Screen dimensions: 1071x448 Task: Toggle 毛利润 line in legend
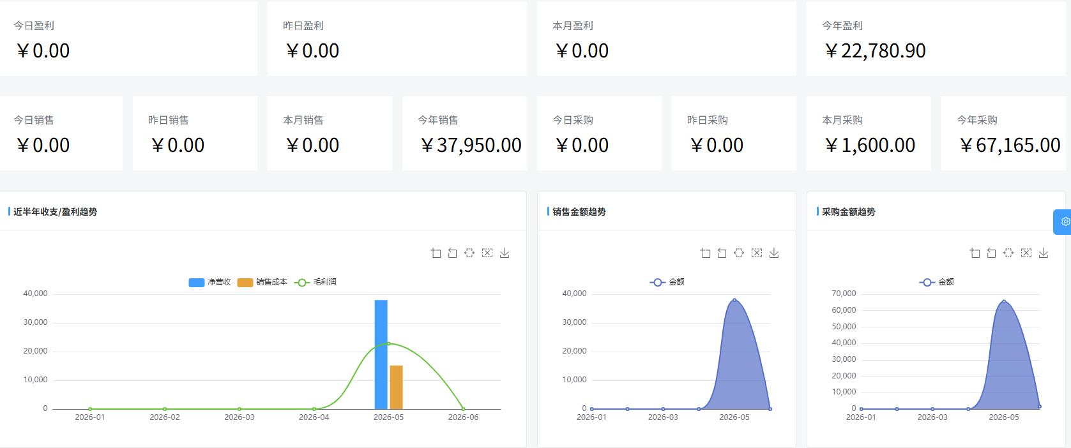point(315,282)
